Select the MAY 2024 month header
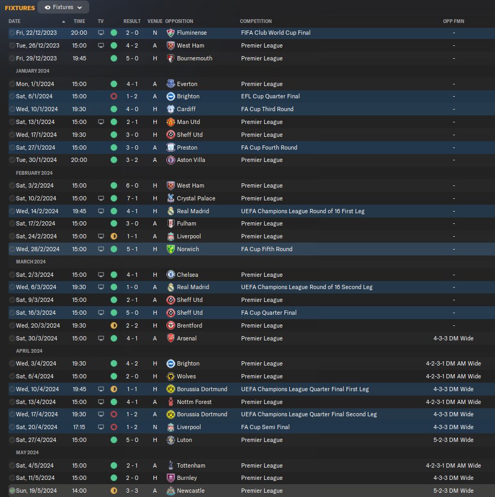Image resolution: width=495 pixels, height=497 pixels. [x=27, y=453]
